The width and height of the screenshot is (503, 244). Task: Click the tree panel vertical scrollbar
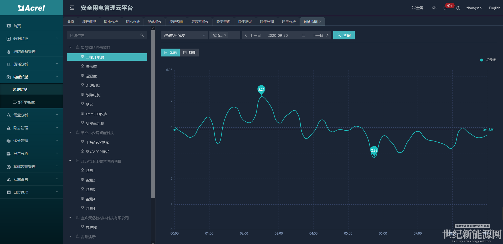click(153, 114)
